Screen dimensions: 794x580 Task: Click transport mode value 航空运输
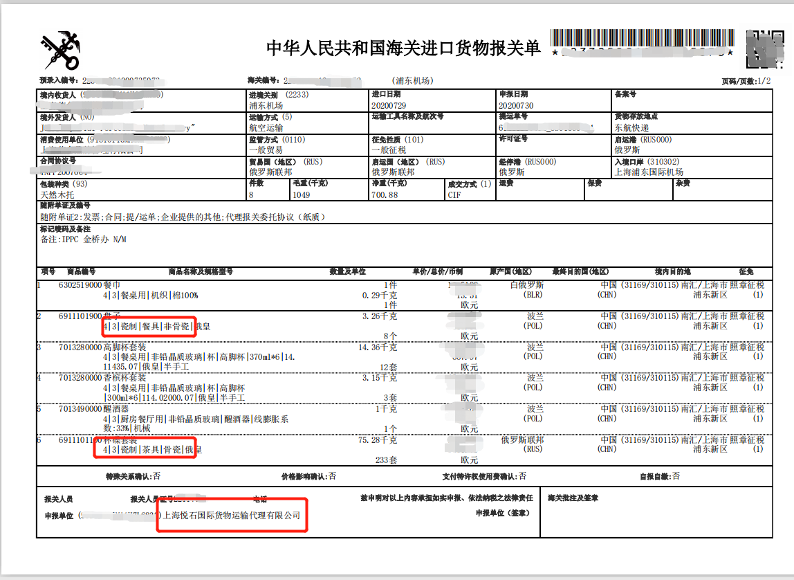[266, 127]
